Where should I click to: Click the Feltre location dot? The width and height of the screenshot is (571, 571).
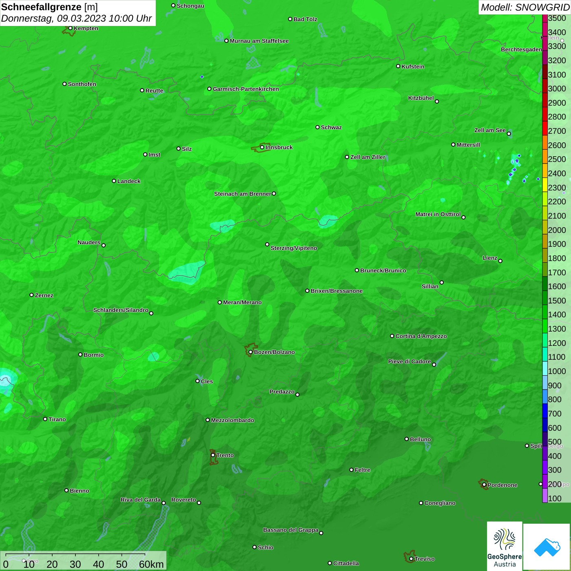click(x=351, y=470)
